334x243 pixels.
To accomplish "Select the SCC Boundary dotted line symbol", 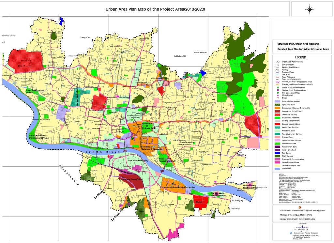I will pos(278,65).
